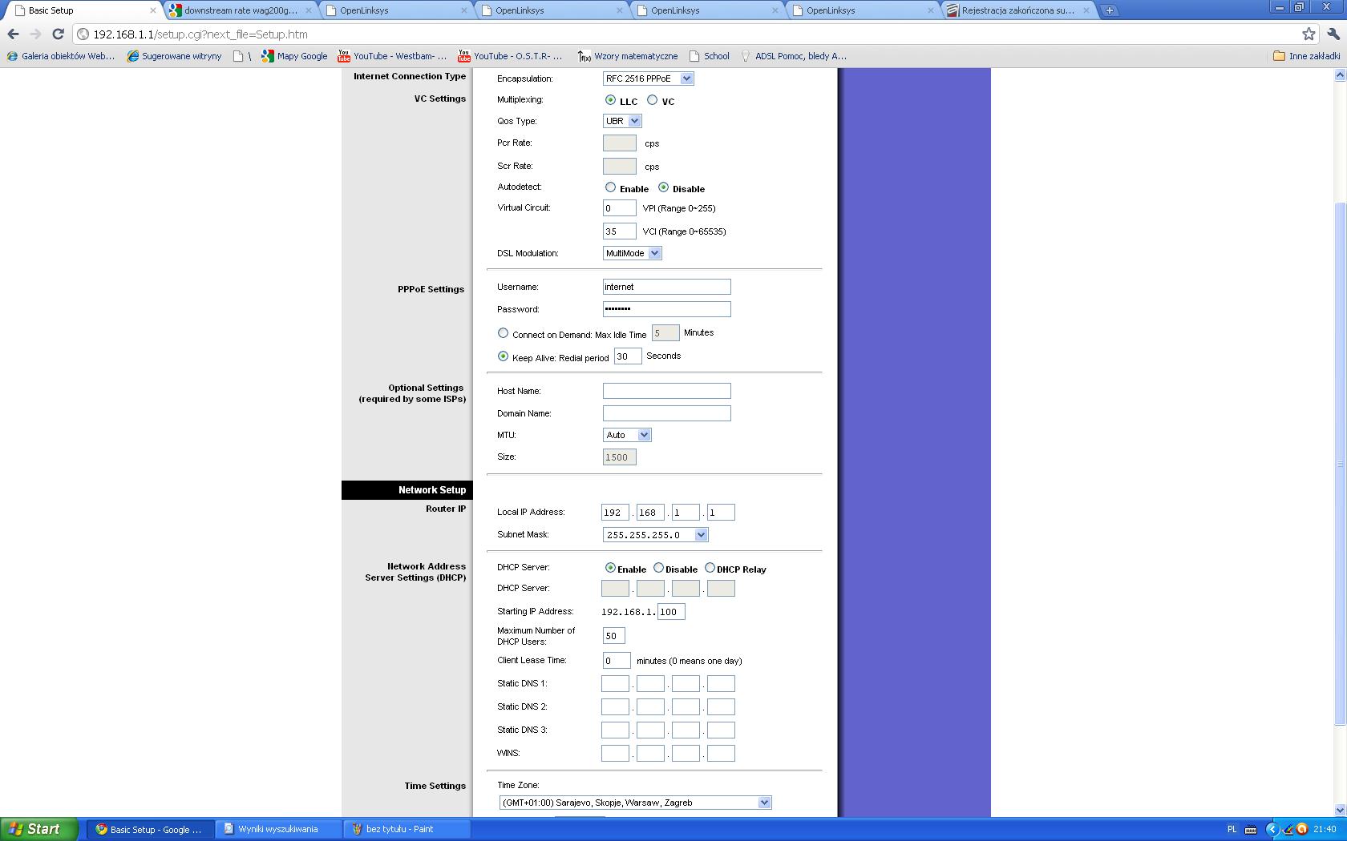Click the PPPoE Username input field
This screenshot has height=841, width=1347.
click(x=666, y=287)
